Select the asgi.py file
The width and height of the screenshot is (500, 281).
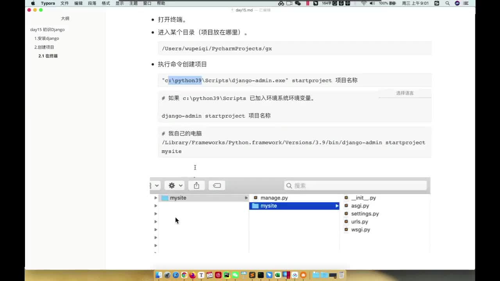[x=360, y=206]
